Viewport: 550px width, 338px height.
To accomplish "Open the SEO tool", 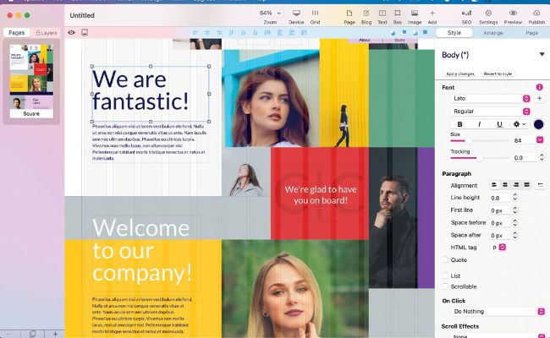I will 466,16.
